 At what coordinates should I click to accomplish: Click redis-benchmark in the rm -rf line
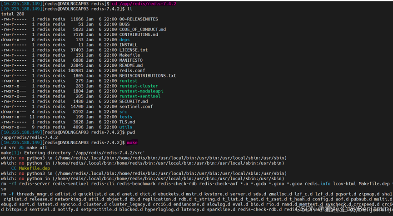coord(136,183)
